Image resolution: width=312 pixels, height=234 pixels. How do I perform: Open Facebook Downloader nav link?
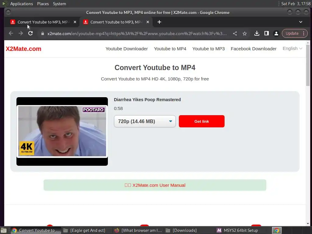pyautogui.click(x=253, y=49)
